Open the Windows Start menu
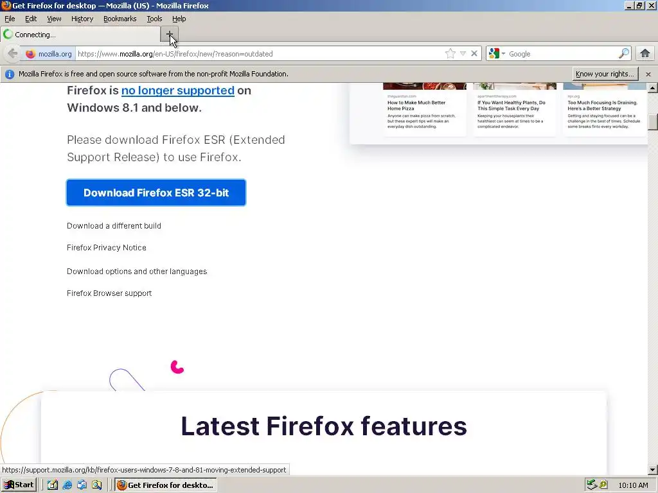658x493 pixels. pyautogui.click(x=19, y=485)
